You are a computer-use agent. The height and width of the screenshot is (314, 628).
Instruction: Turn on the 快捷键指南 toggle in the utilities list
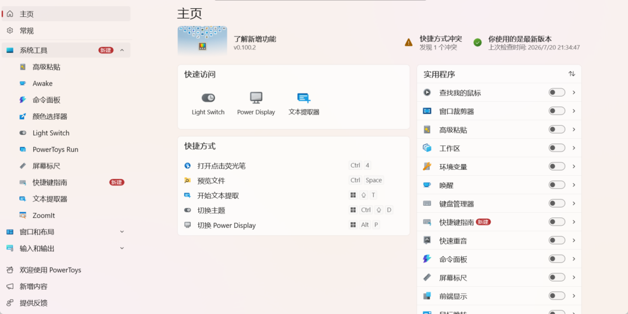[x=556, y=222]
